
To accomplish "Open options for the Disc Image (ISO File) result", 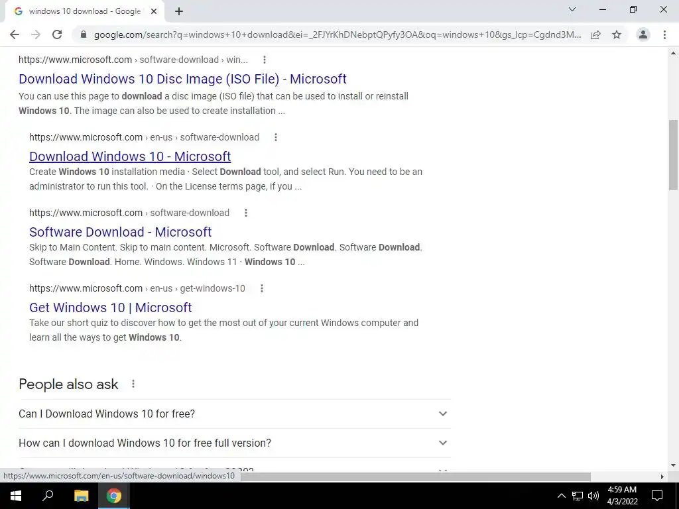I will [265, 60].
